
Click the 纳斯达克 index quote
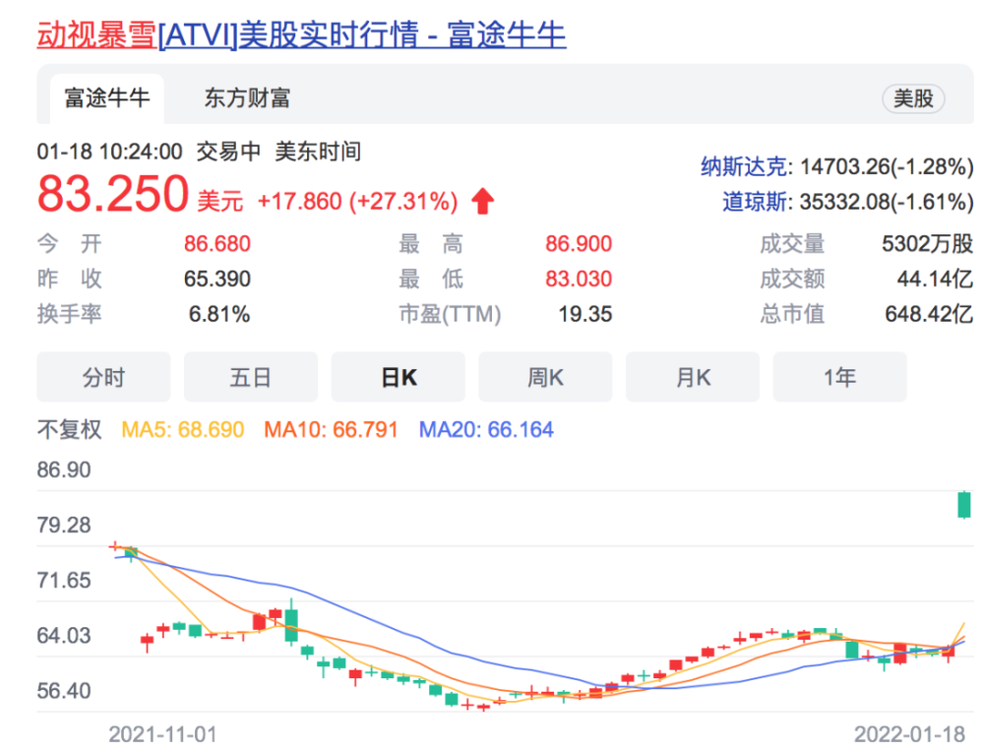837,167
